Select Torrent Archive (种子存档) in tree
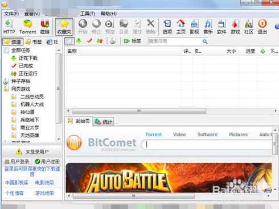 pyautogui.click(x=20, y=81)
